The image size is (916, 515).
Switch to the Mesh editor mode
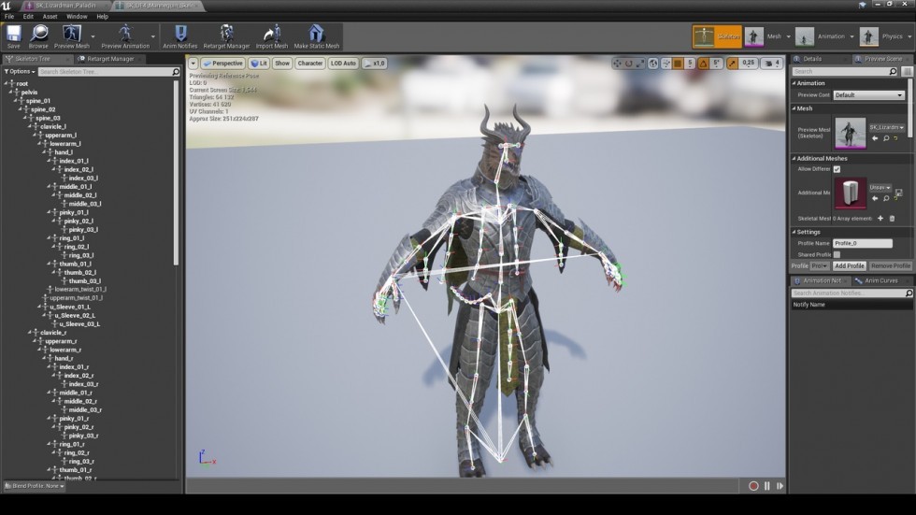point(764,36)
